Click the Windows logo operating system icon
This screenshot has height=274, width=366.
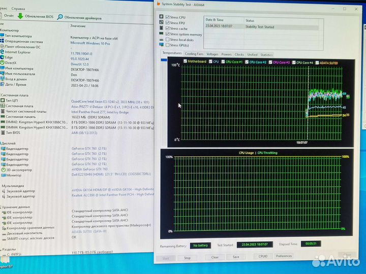coord(2,41)
